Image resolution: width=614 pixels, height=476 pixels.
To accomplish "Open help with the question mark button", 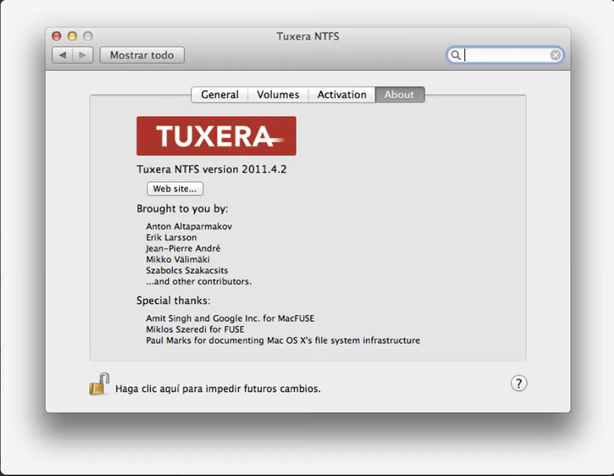I will [518, 383].
